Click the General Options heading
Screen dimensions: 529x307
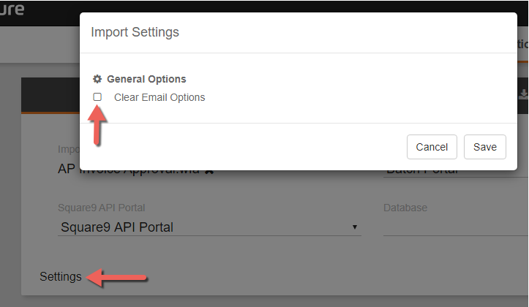146,79
